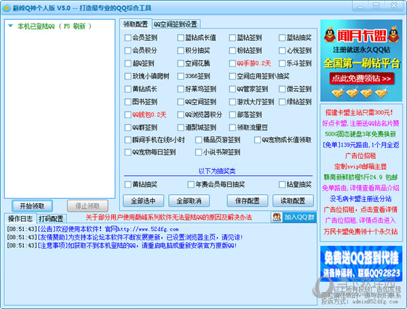This screenshot has width=407, height=309.
Task: Enable the QQ空间签到 checkbox
Action: 180,102
